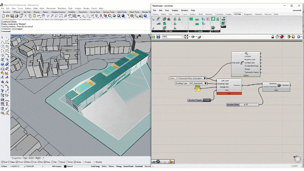The width and height of the screenshot is (304, 171).
Task: Click the Undo arrow icon in Rhino
Action: pyautogui.click(x=39, y=16)
